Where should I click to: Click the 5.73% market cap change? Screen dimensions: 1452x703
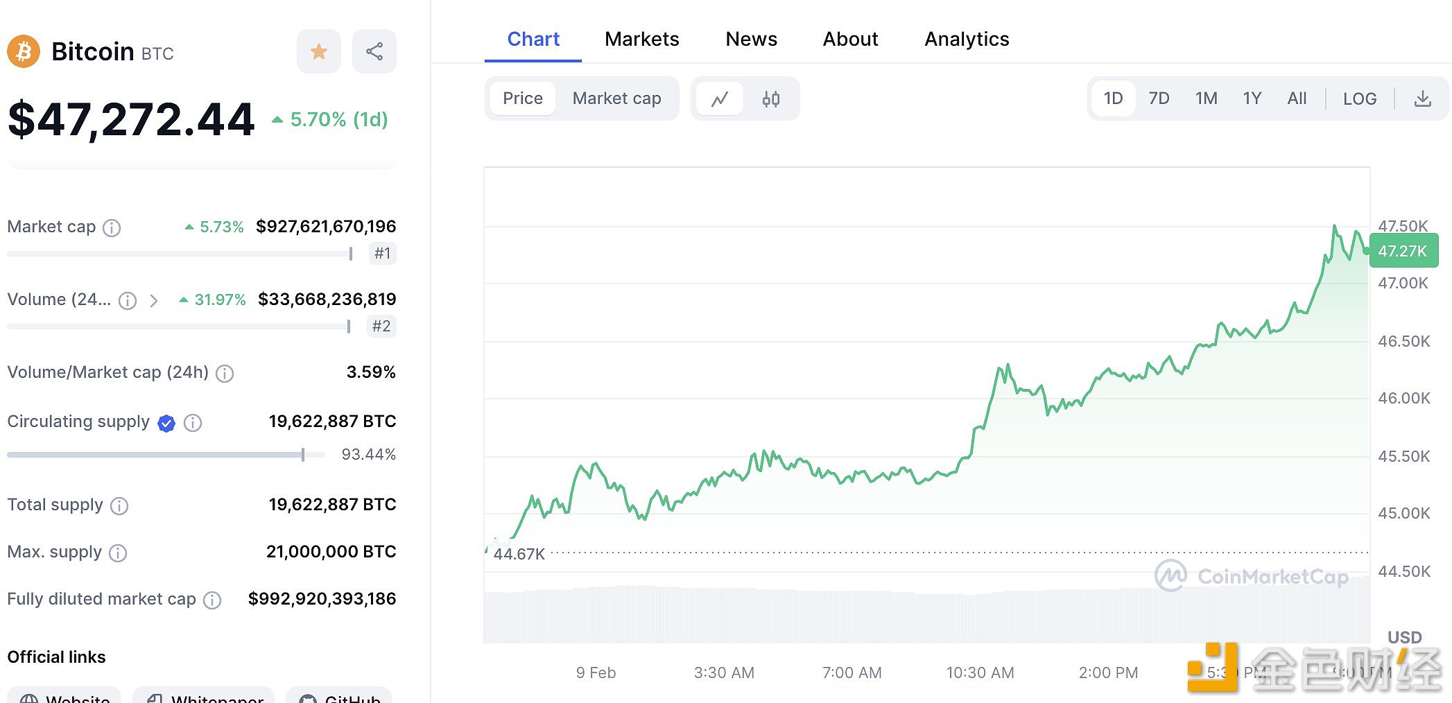214,227
